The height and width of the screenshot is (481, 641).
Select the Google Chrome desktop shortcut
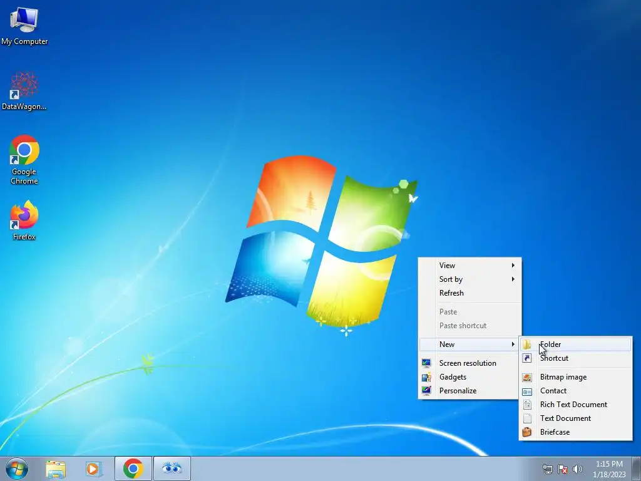click(24, 160)
